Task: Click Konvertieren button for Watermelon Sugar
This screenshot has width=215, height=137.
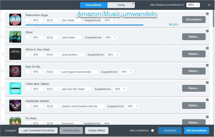Action: [x=194, y=20]
